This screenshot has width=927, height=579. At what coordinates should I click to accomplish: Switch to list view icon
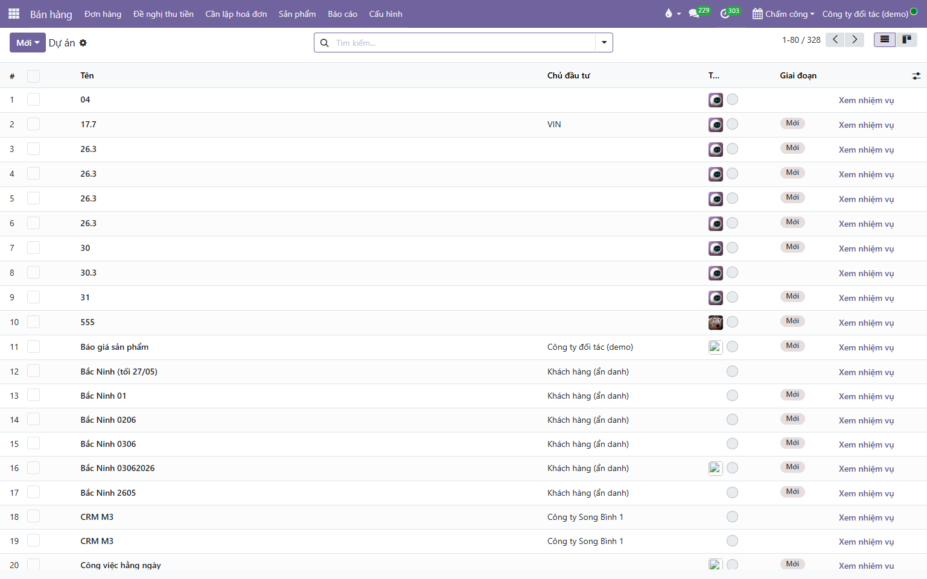pyautogui.click(x=885, y=40)
